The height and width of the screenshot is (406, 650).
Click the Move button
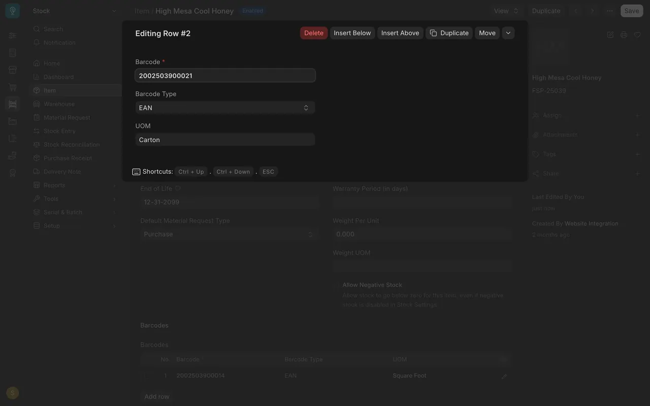tap(487, 33)
